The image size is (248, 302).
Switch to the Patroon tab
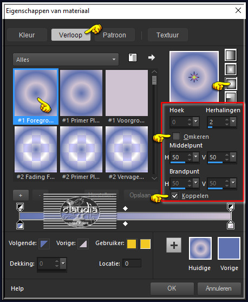(114, 35)
